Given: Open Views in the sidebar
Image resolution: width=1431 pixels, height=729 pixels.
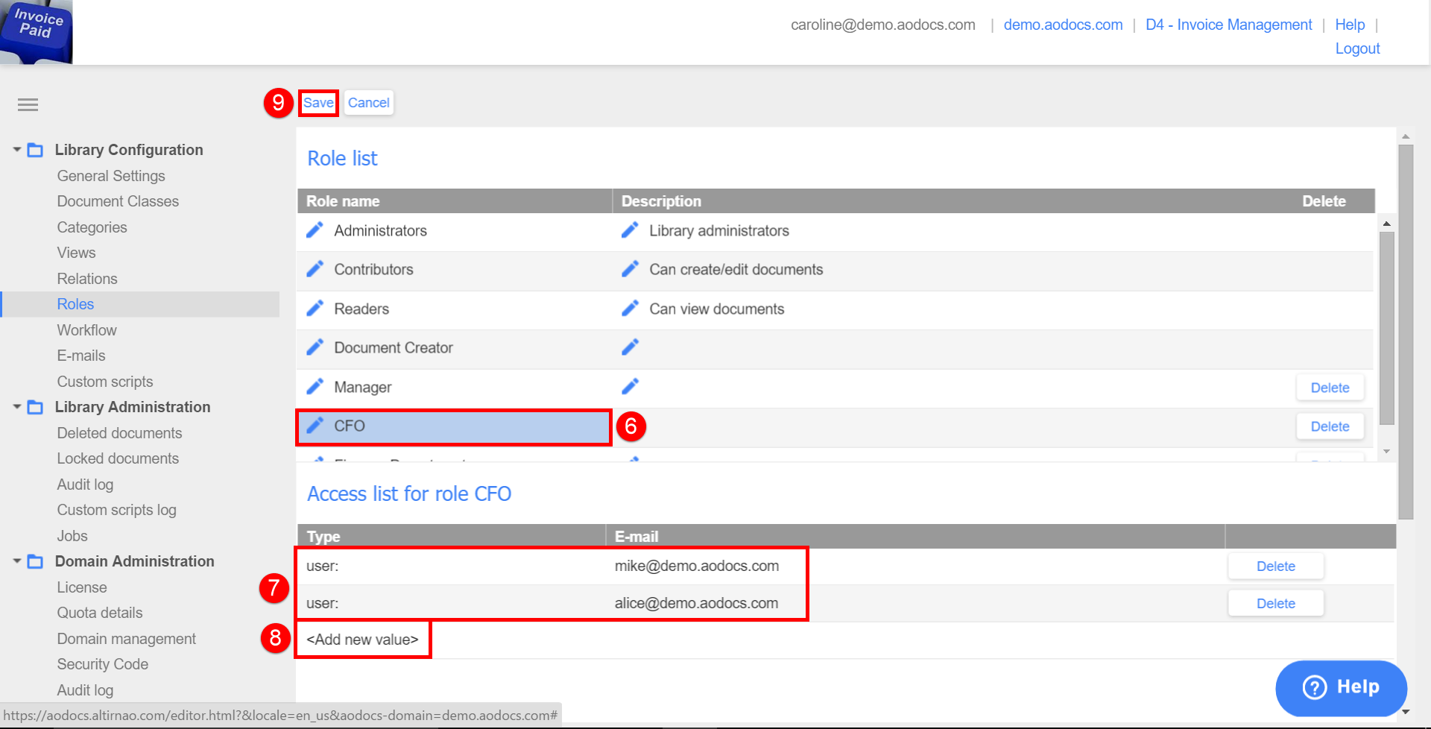Looking at the screenshot, I should pyautogui.click(x=76, y=253).
